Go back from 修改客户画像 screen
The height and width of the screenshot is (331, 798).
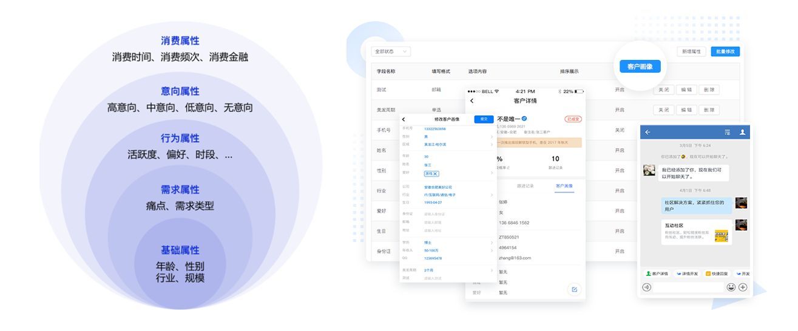coord(404,119)
